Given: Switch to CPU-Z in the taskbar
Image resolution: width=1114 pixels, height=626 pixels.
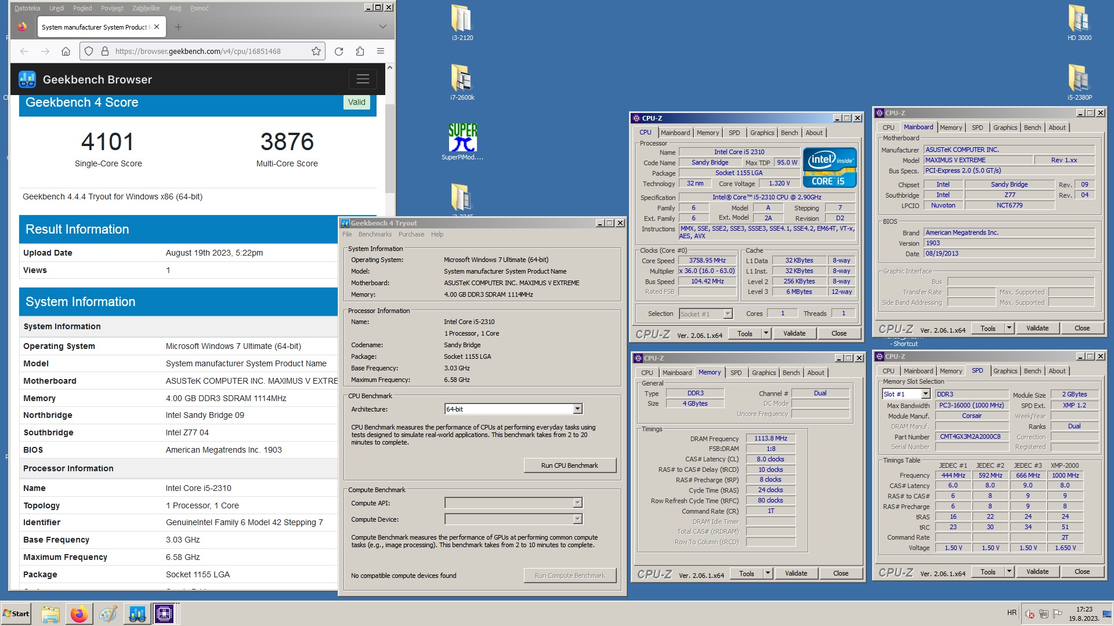Looking at the screenshot, I should click(164, 614).
